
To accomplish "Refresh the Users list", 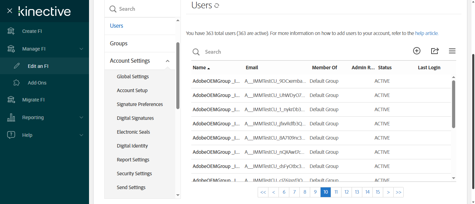I will click(217, 6).
